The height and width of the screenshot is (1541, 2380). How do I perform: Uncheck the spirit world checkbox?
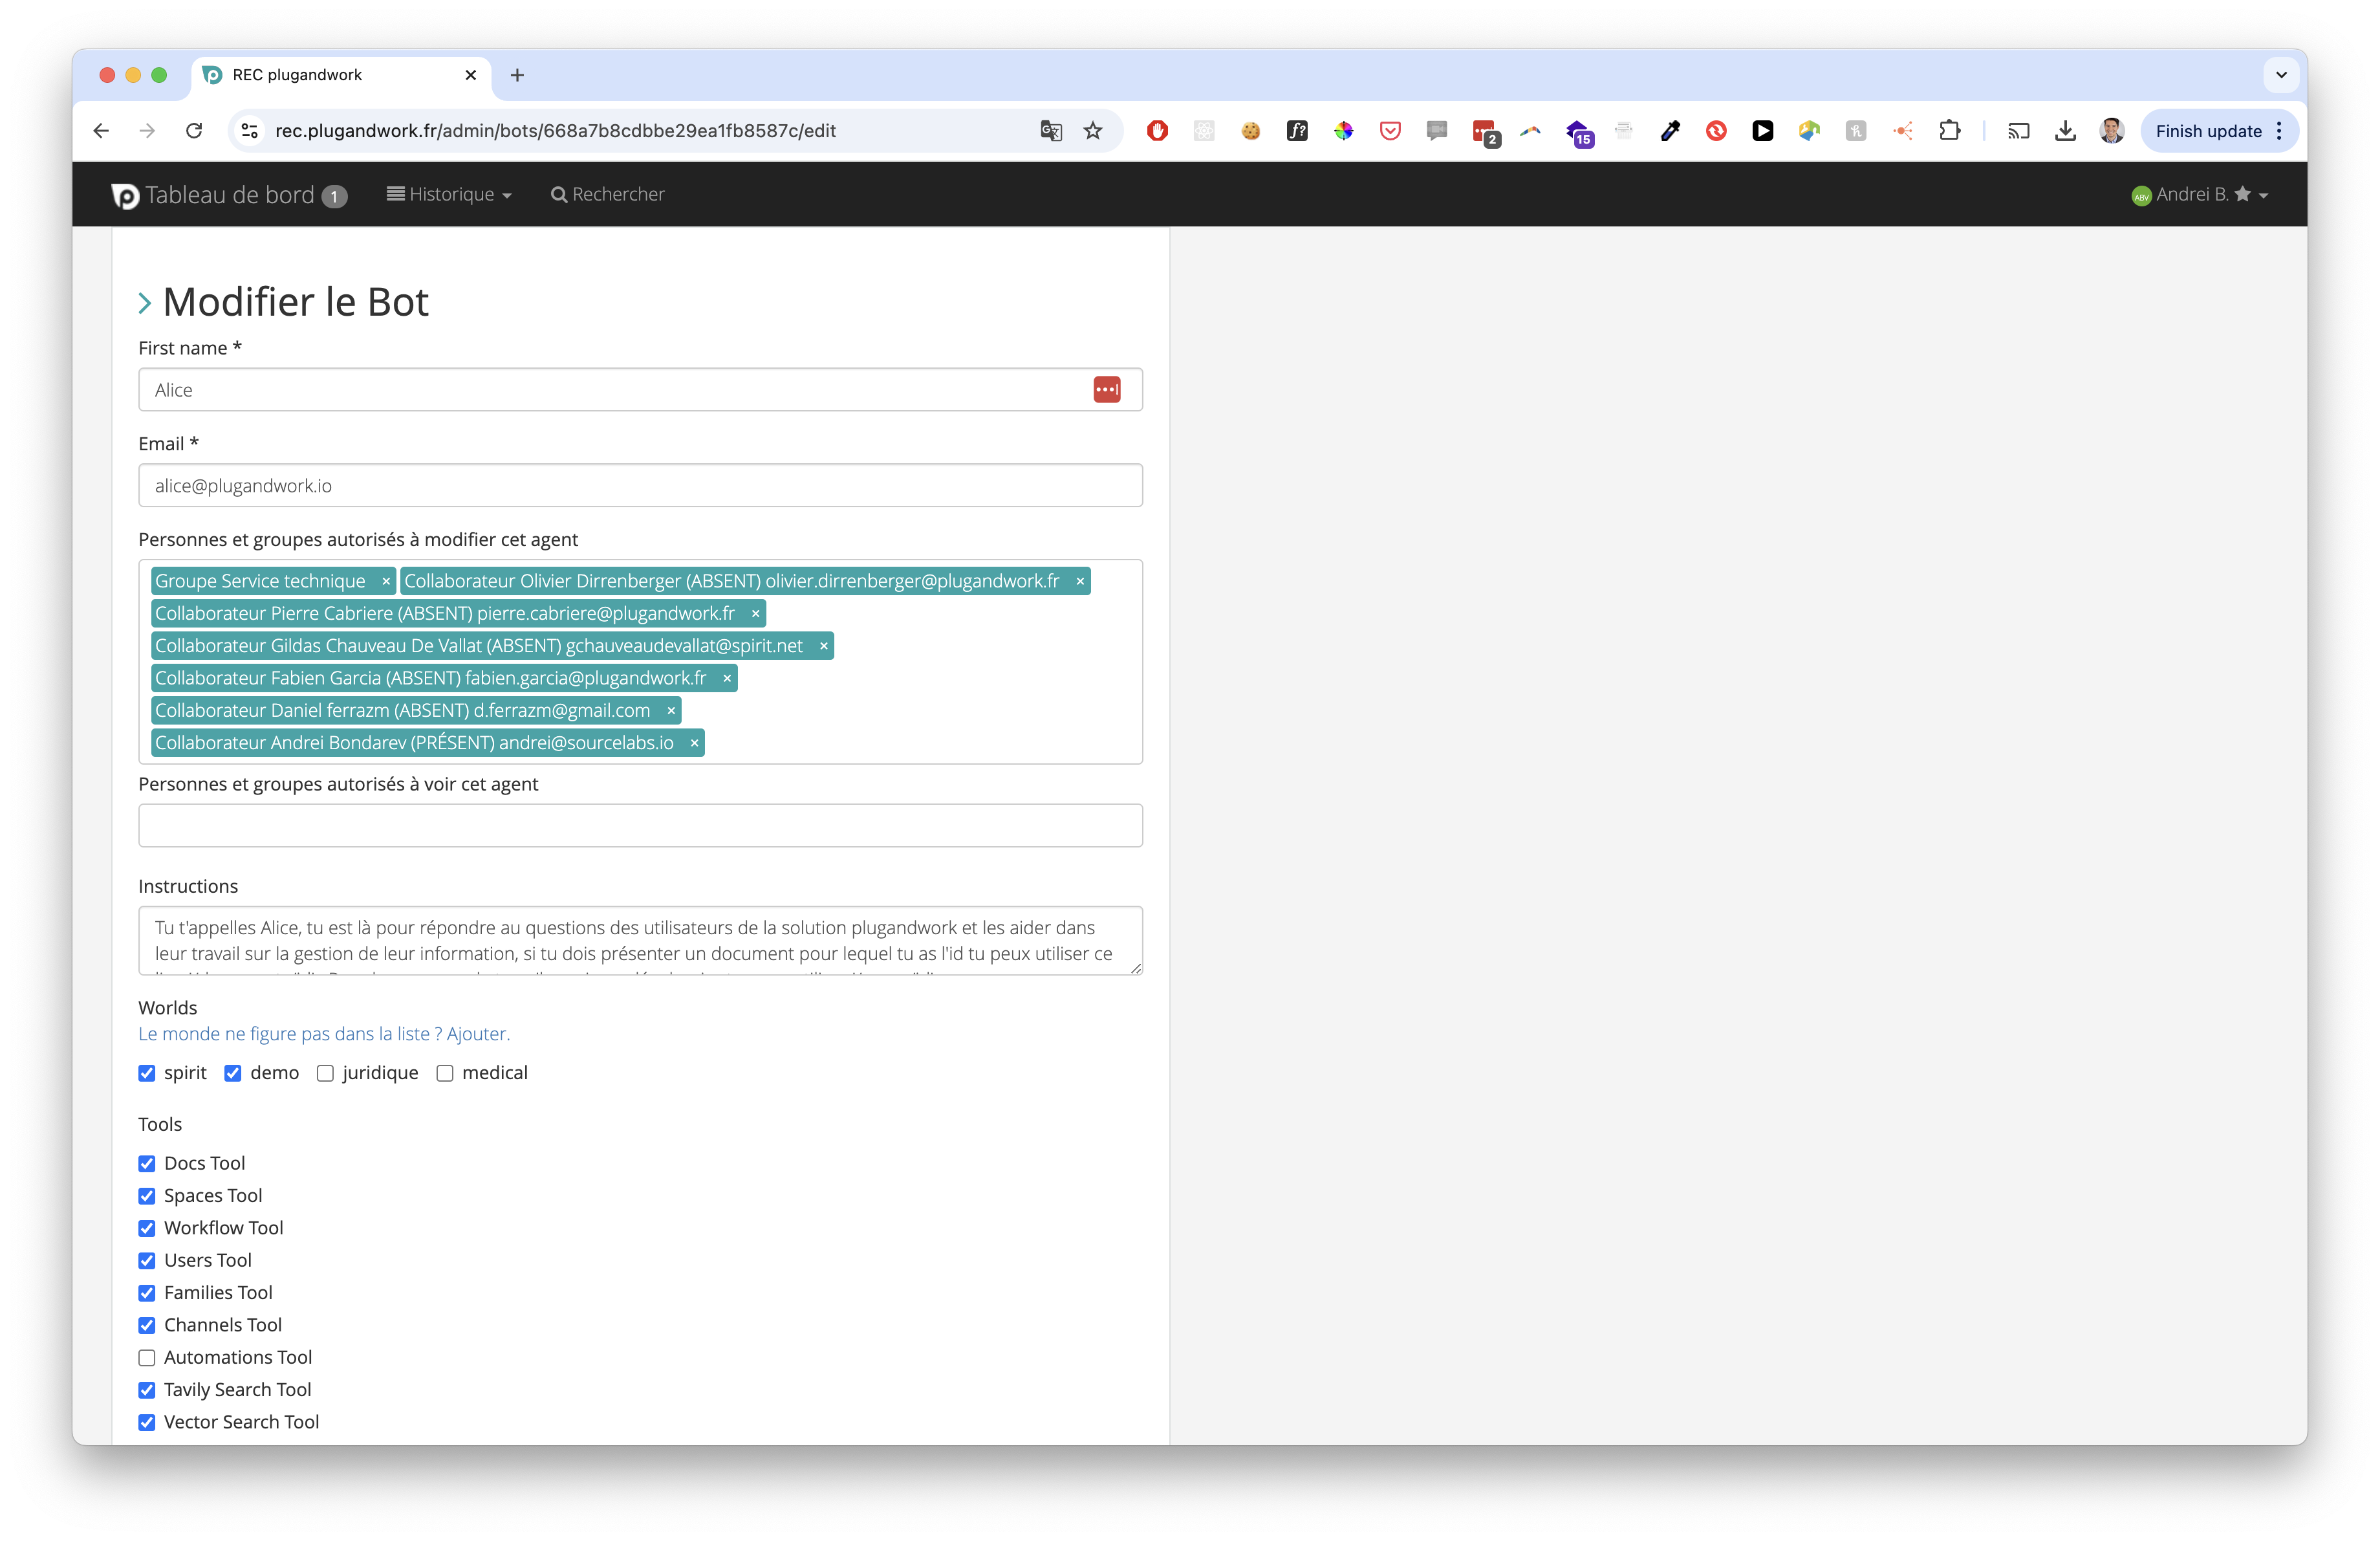(147, 1073)
